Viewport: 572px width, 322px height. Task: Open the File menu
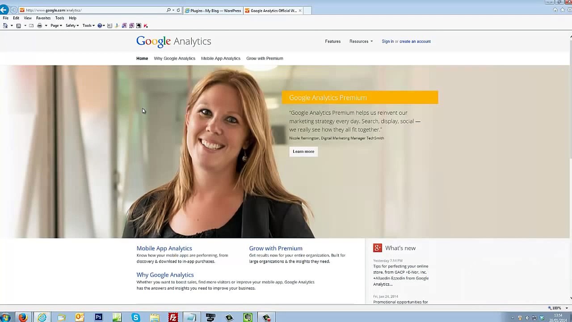point(5,18)
